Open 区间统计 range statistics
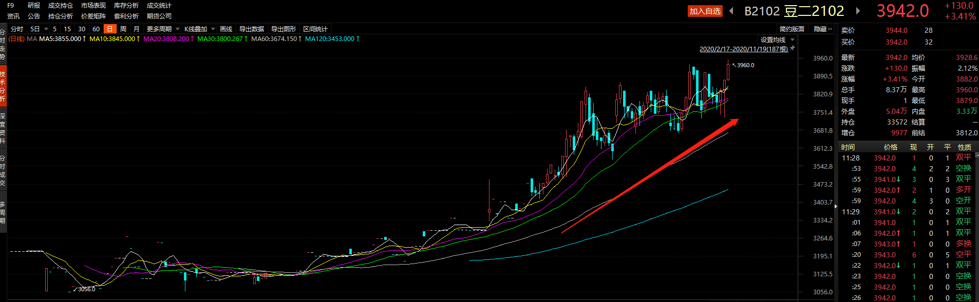The image size is (979, 302). (x=315, y=29)
